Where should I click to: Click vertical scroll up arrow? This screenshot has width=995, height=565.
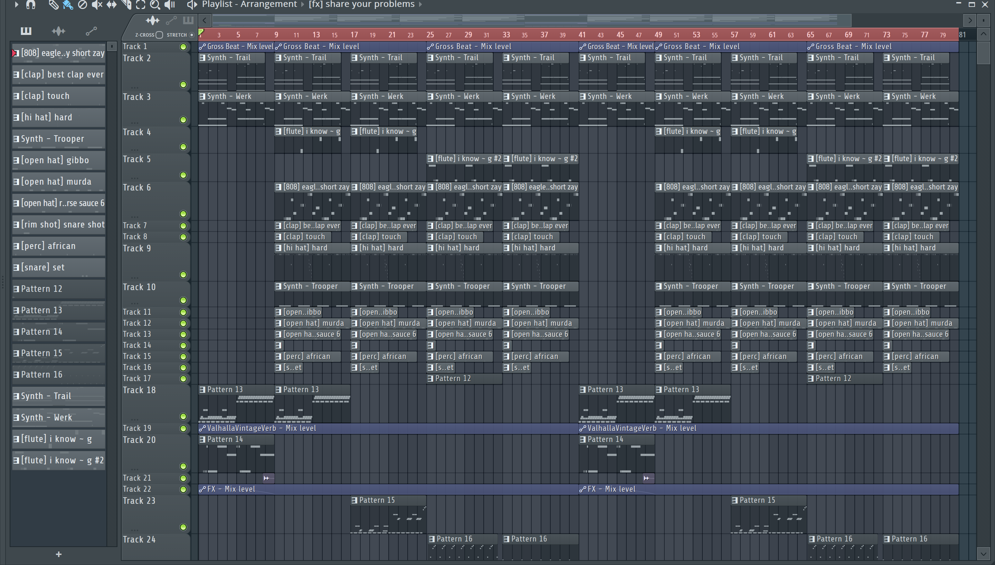click(983, 34)
